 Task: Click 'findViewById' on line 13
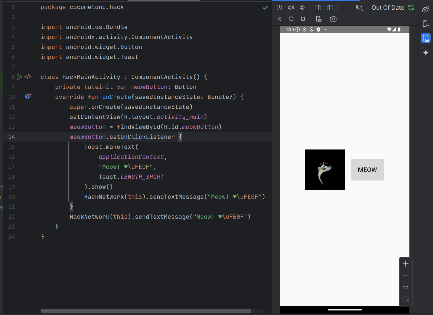[x=138, y=127]
